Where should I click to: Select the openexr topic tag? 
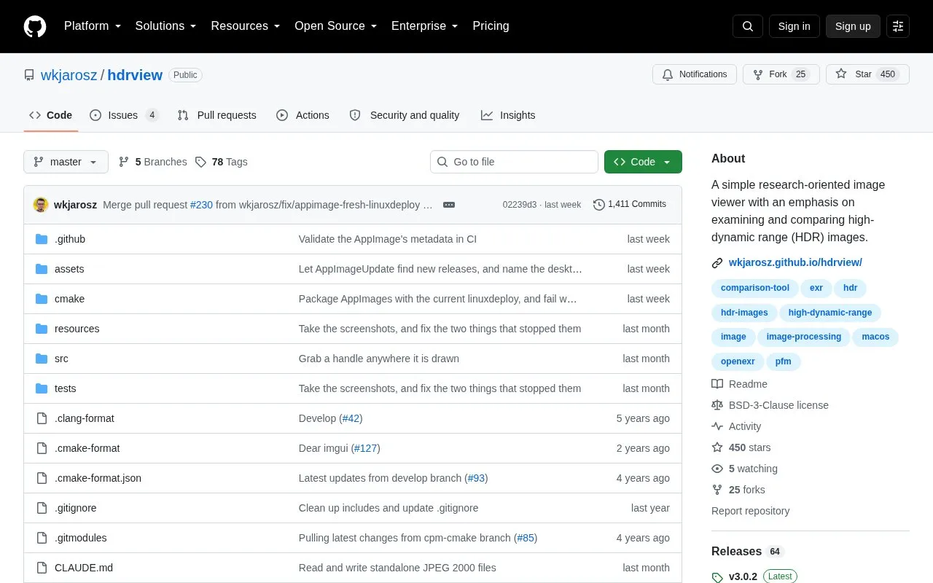pos(738,361)
